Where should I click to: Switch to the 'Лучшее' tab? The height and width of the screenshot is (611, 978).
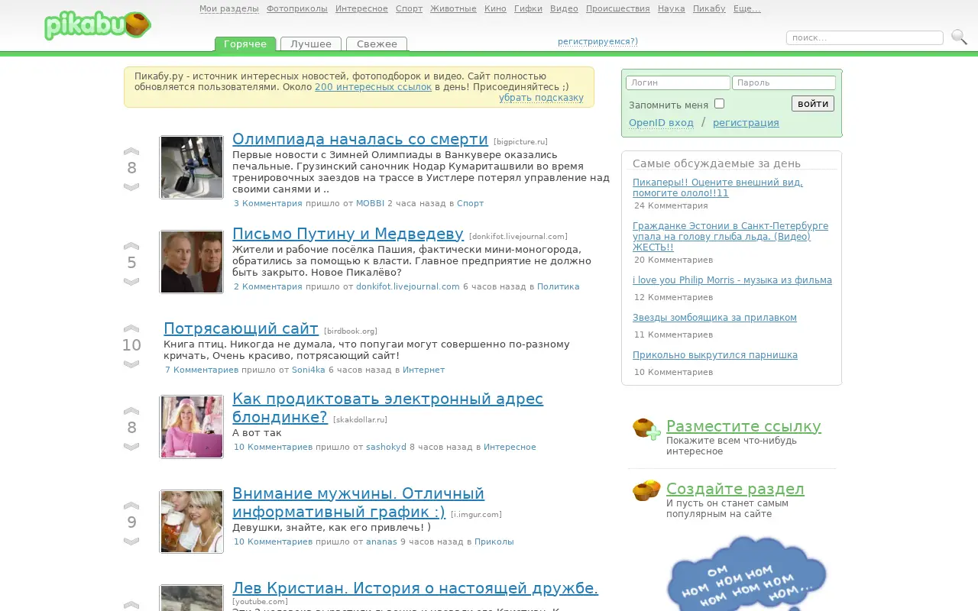tap(311, 44)
